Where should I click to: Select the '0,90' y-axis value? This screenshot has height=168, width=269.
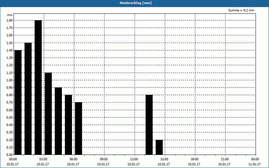coord(9,87)
